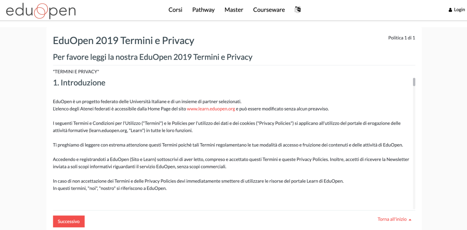Click the Politica 1 di 1 indicator
The height and width of the screenshot is (230, 467).
pos(401,38)
